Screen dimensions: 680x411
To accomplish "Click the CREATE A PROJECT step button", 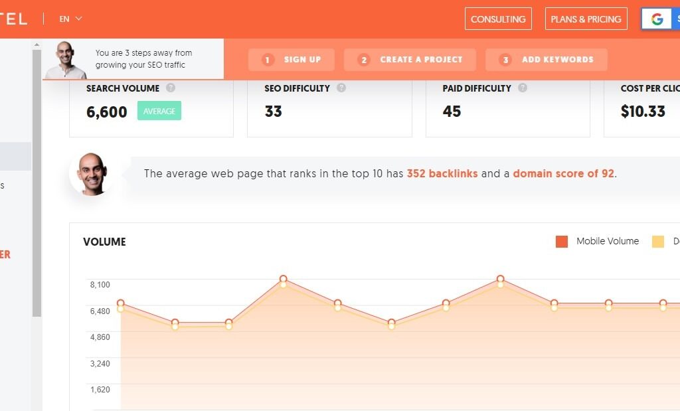I will point(409,59).
